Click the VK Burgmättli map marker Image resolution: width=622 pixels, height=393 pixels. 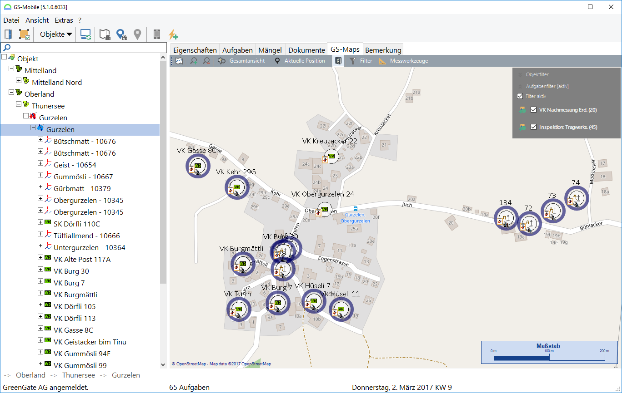pos(243,264)
